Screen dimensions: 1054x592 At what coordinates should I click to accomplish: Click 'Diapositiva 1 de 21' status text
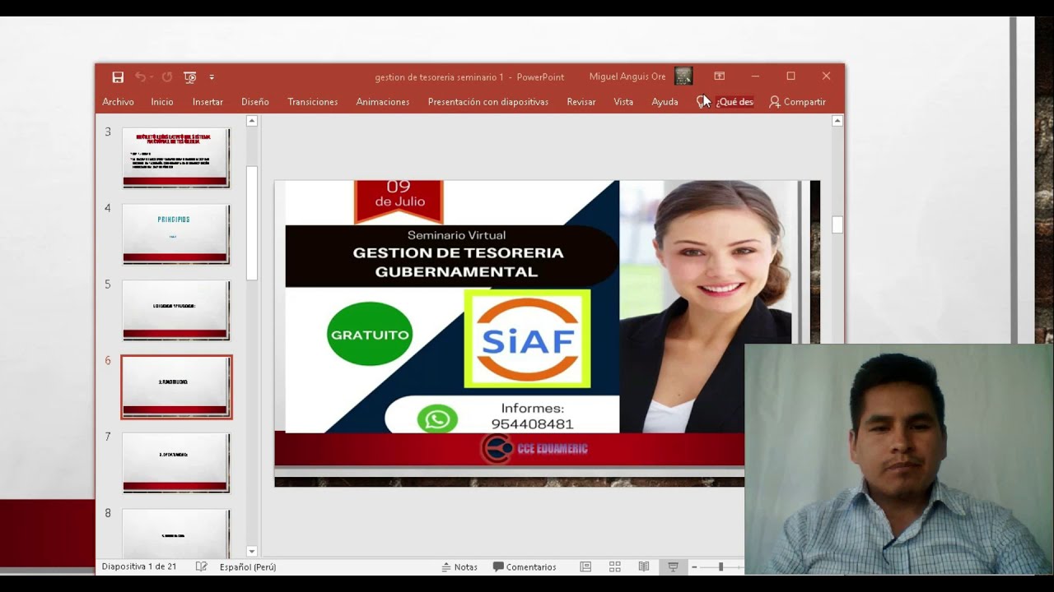[x=138, y=567]
